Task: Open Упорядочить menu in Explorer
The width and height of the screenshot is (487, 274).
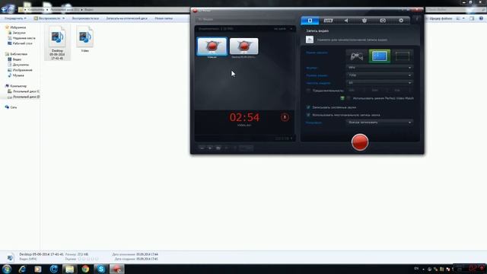Action: (15, 18)
